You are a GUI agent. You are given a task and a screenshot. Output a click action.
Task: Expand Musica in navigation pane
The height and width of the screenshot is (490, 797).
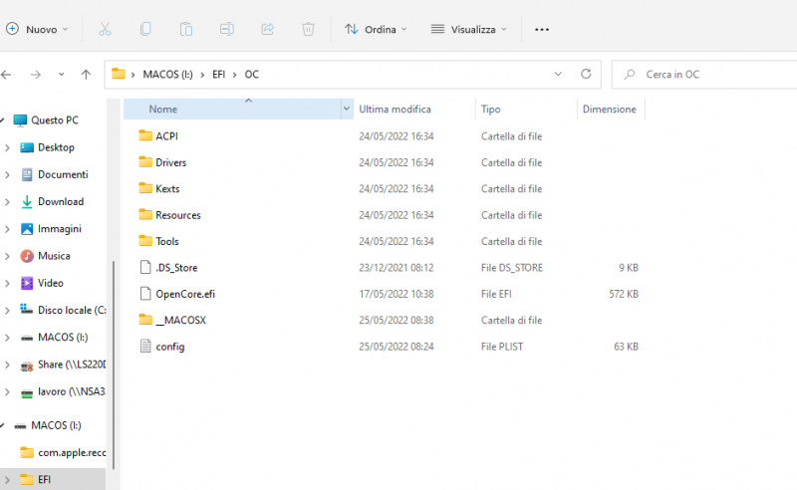click(x=7, y=256)
